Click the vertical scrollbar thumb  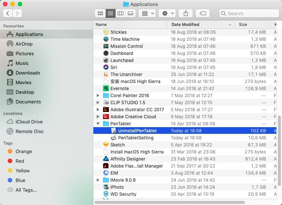pos(279,151)
